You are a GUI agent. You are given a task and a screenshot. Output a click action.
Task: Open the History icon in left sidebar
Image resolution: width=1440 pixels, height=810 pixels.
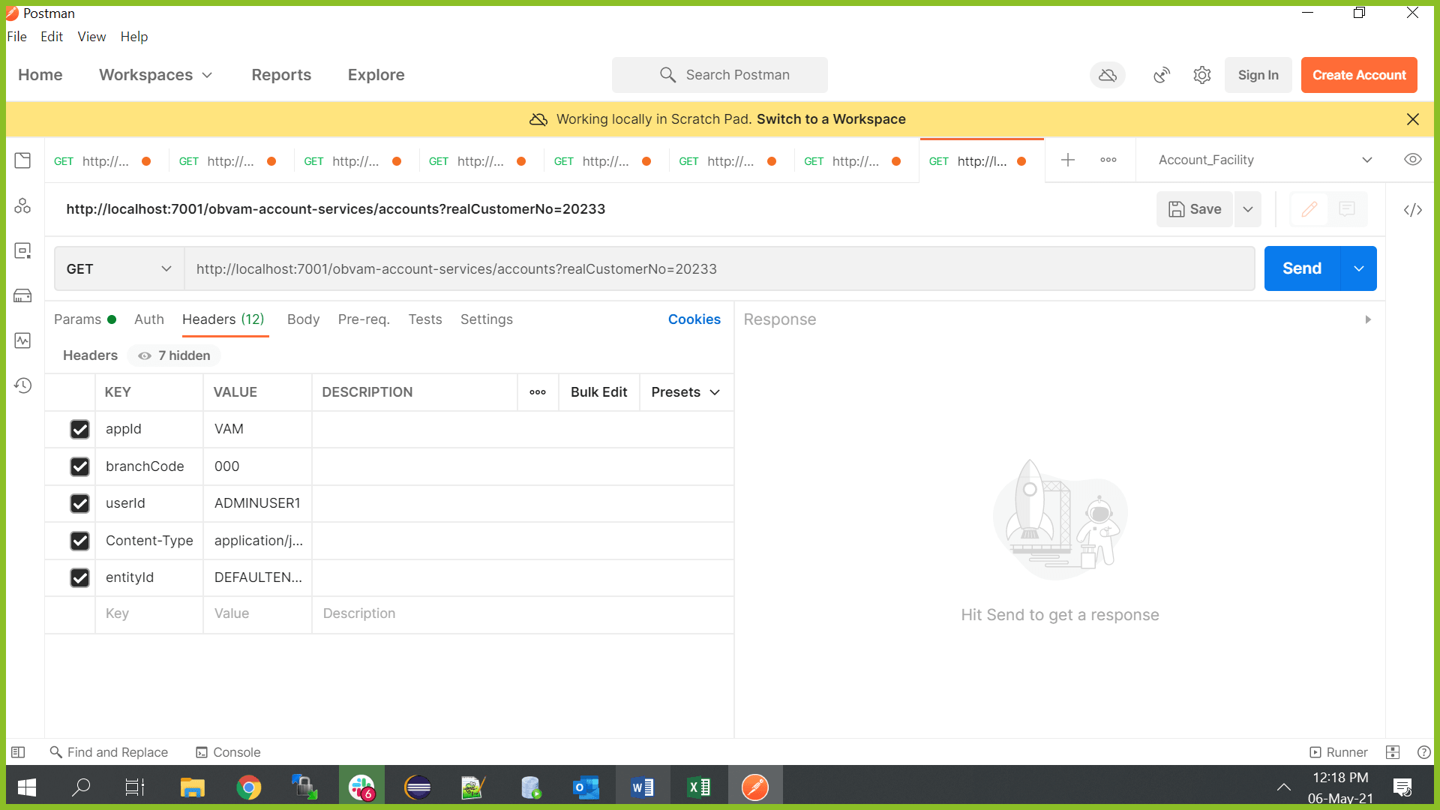click(22, 385)
